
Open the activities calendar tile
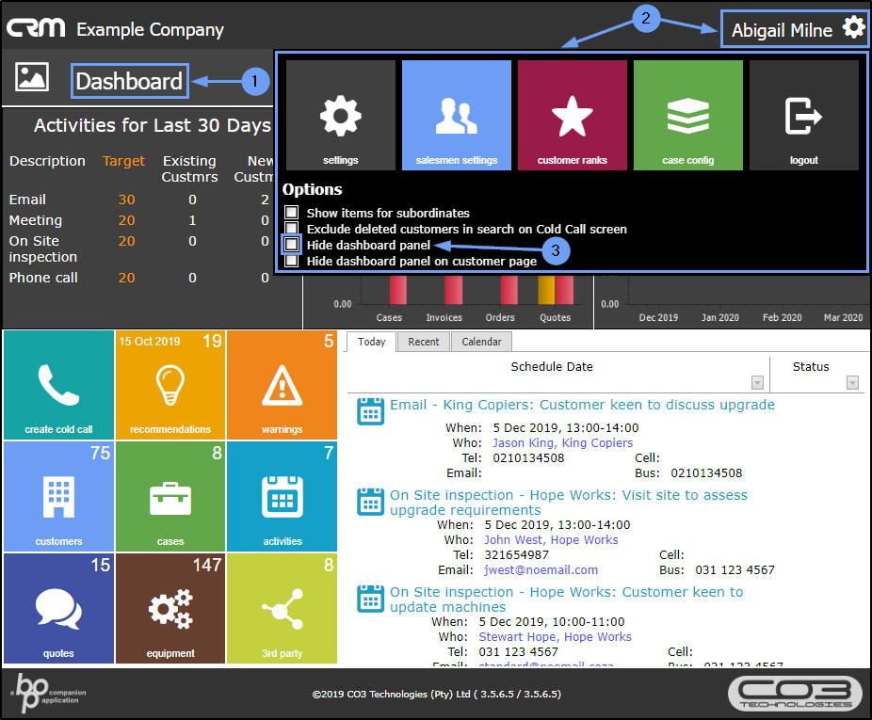click(282, 497)
